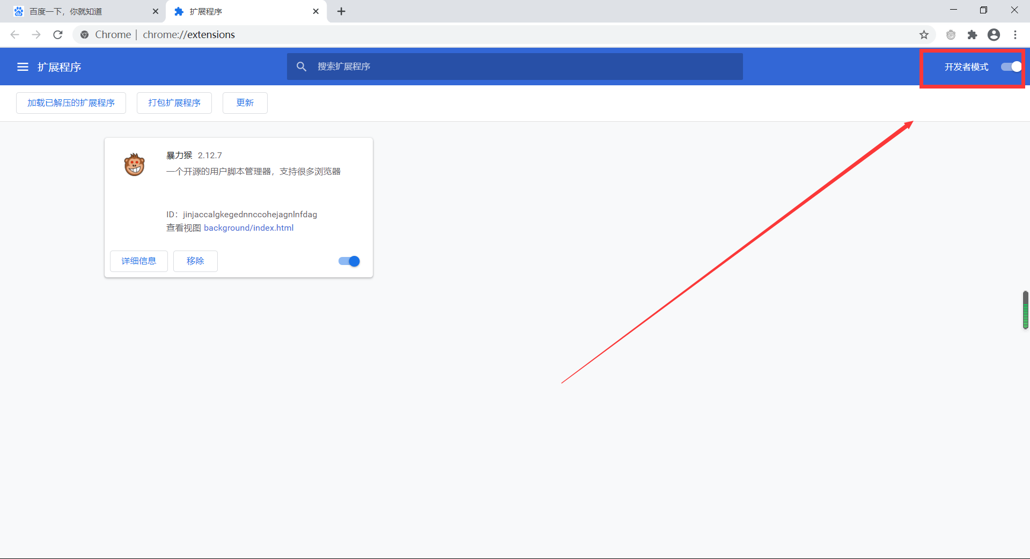Switch to the 百度一下 tab

pyautogui.click(x=83, y=11)
